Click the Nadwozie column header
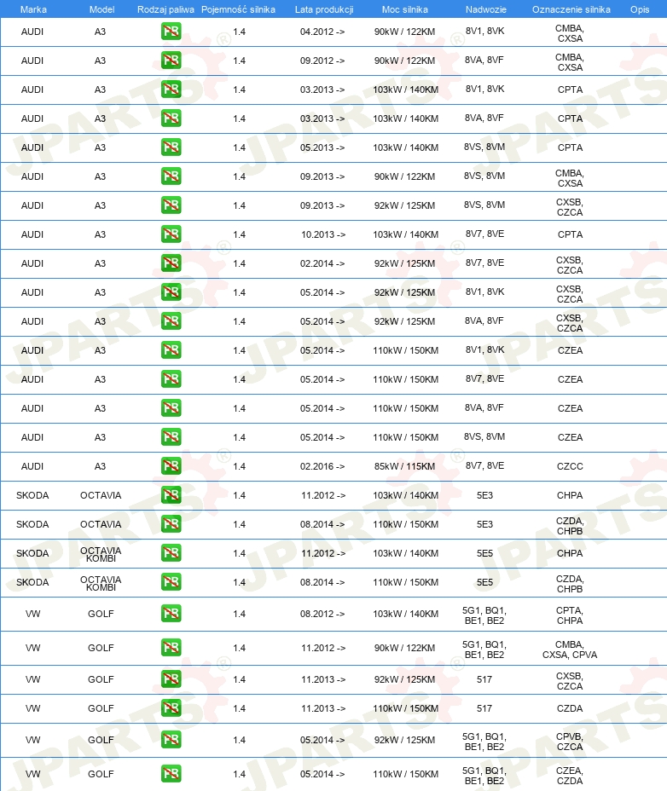This screenshot has width=667, height=791. [485, 9]
